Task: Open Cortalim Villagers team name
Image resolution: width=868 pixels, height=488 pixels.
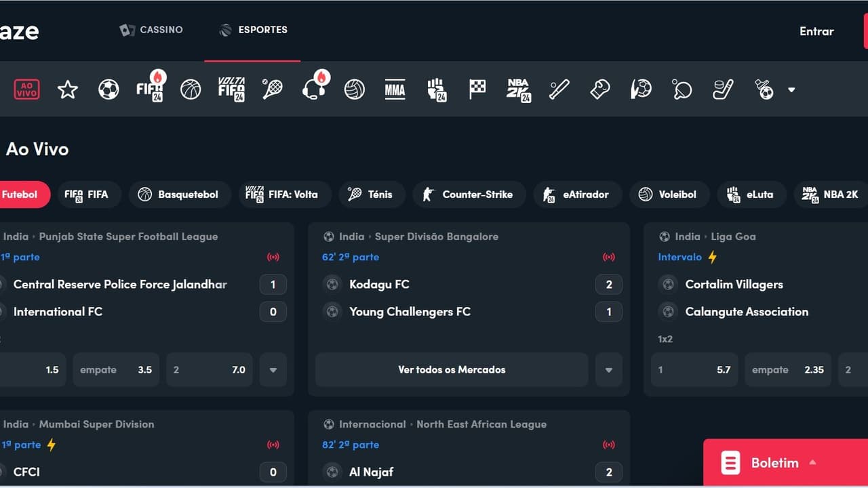Action: (734, 285)
